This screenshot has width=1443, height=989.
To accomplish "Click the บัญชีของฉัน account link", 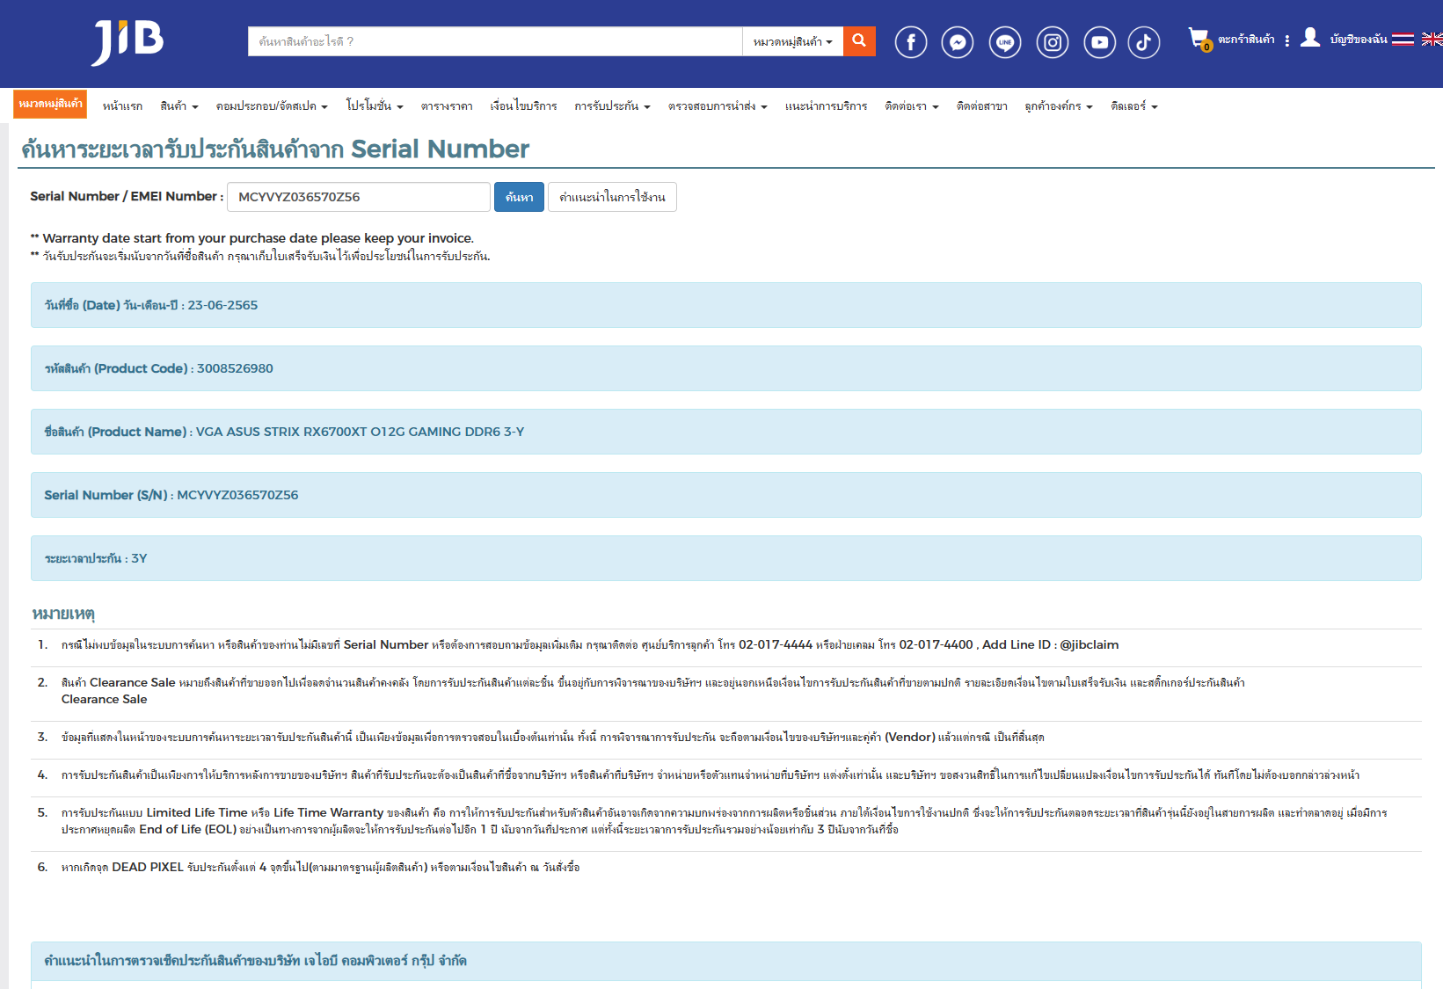I will tap(1359, 40).
